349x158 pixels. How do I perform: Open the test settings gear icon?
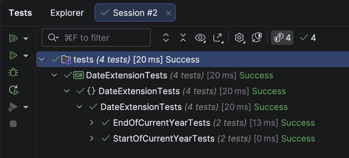tap(239, 38)
